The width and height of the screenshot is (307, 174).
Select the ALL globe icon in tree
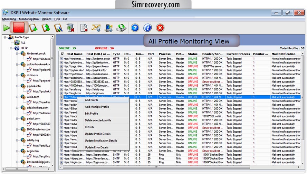pos(17,42)
